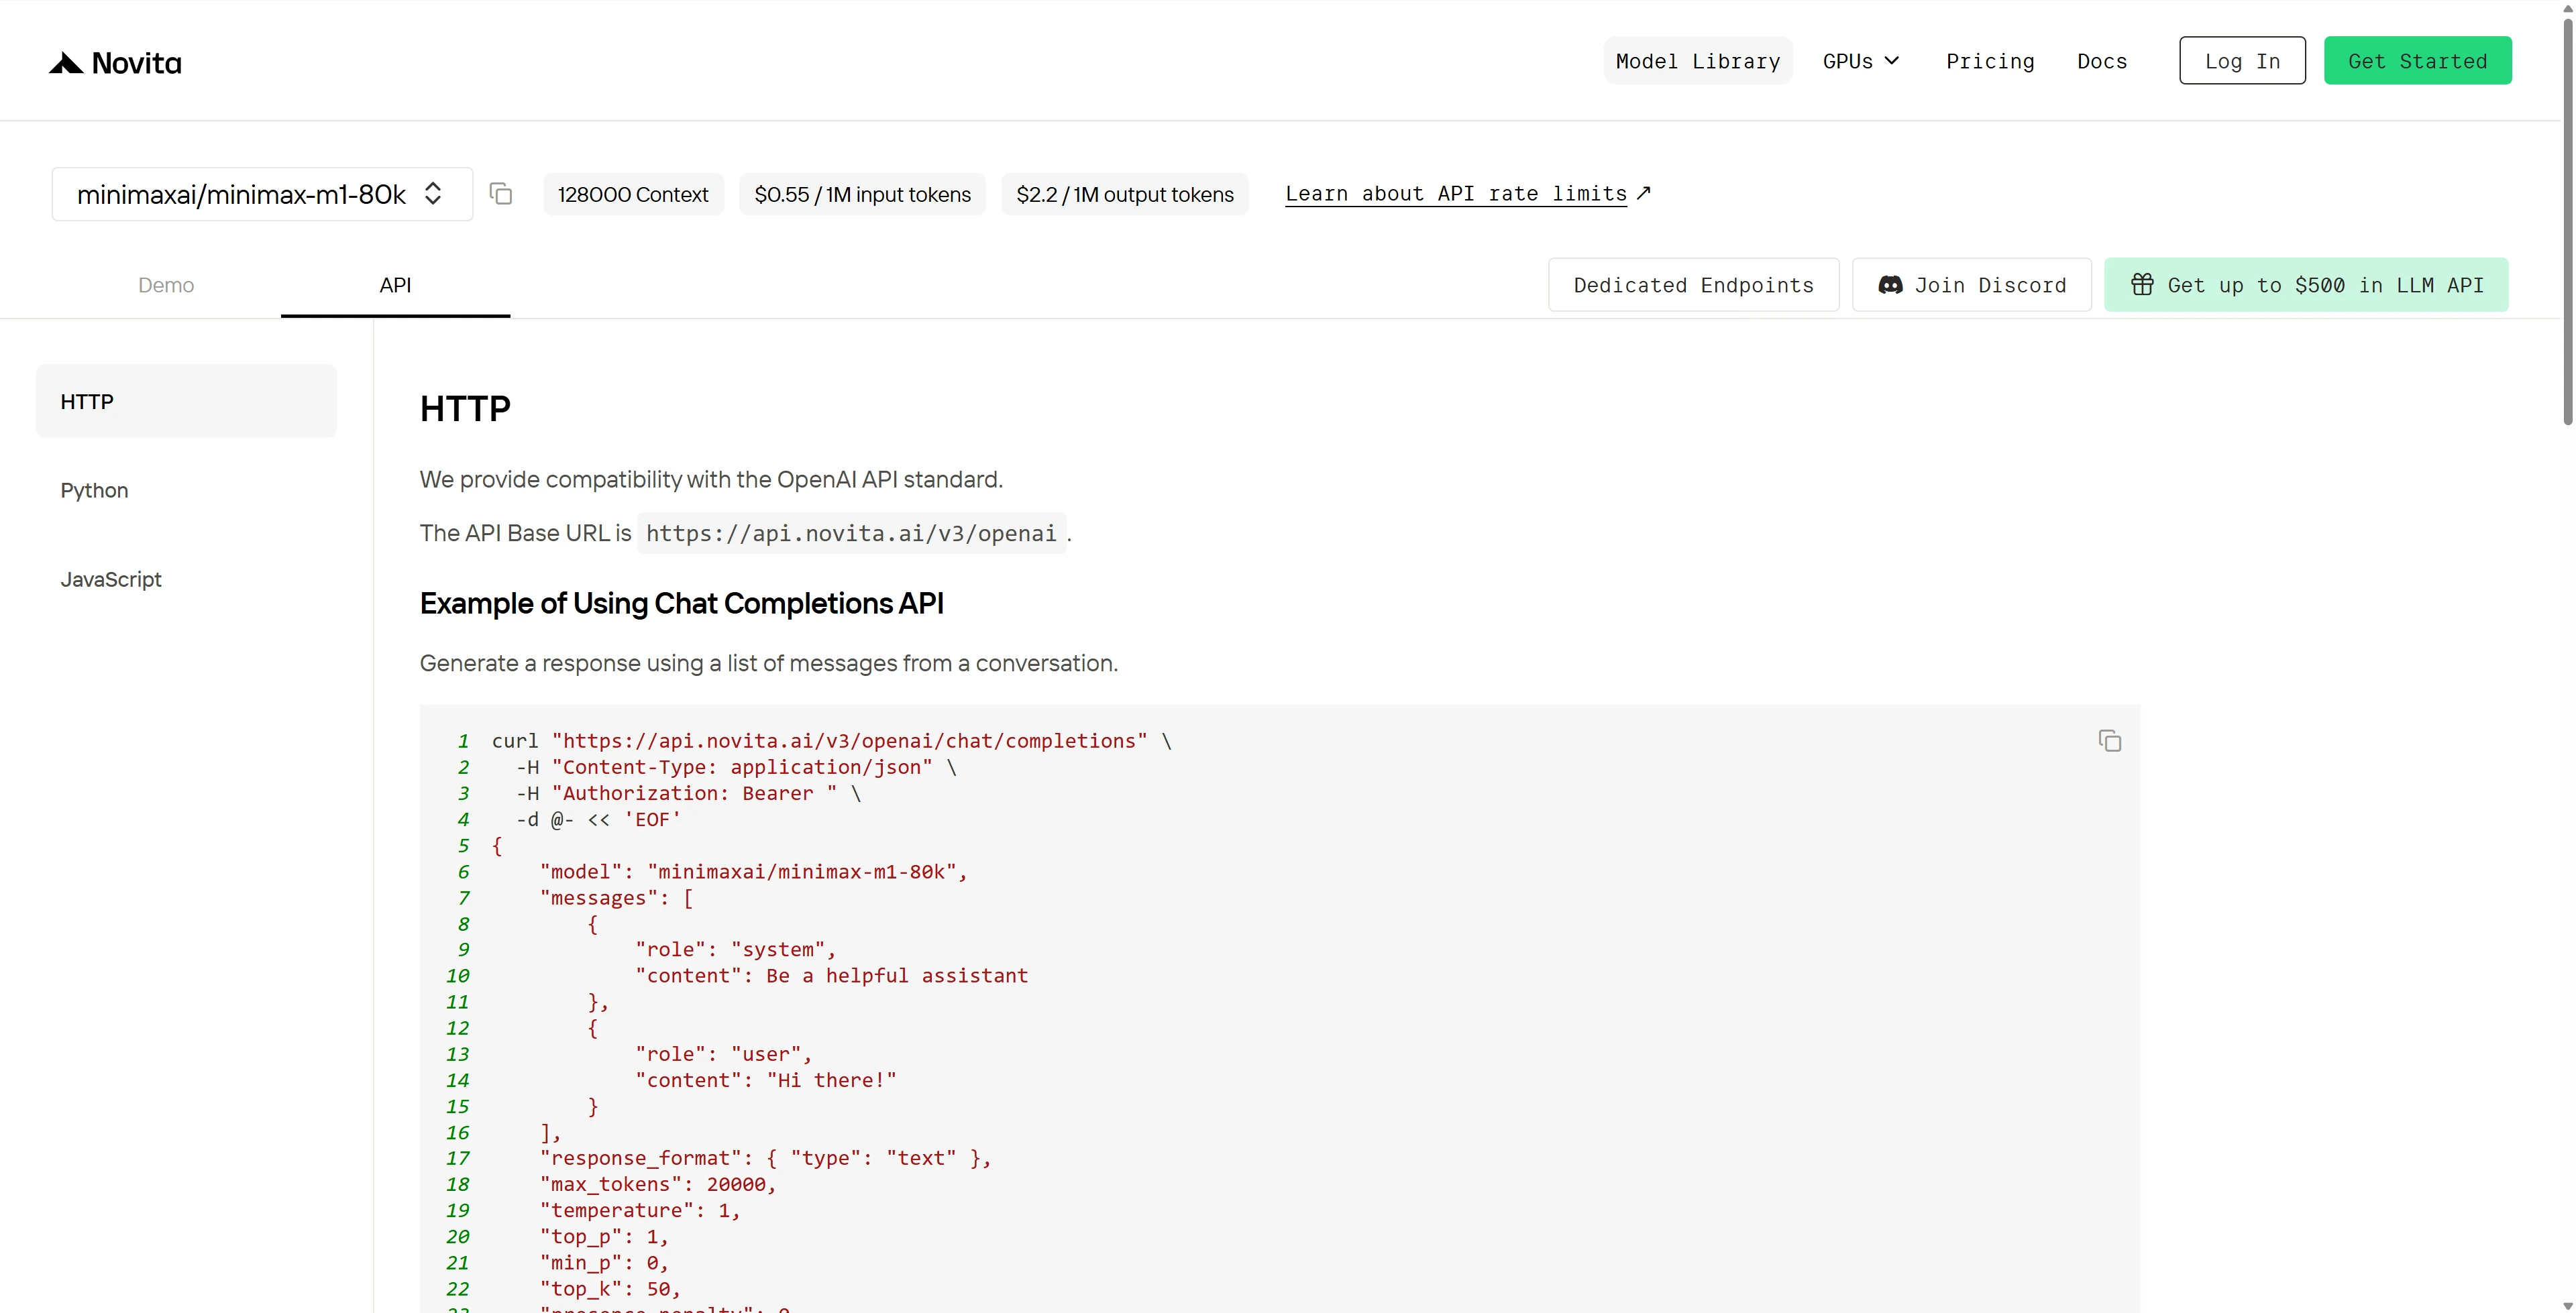Select HTTP in the language sidebar
Viewport: 2576px width, 1313px height.
pyautogui.click(x=186, y=401)
